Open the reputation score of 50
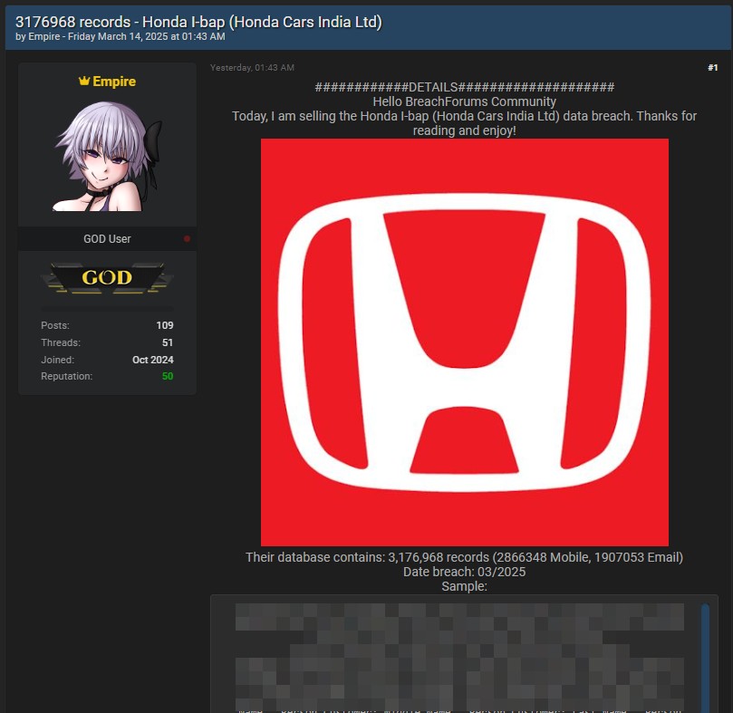 tap(167, 376)
